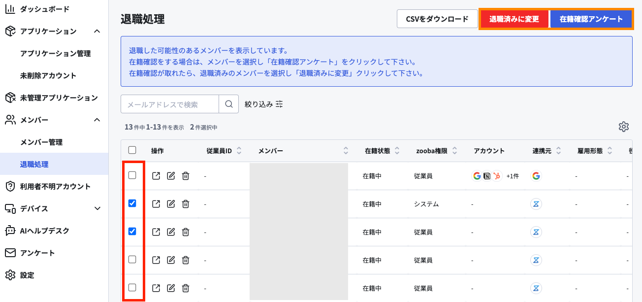Sort by 在籍状態 column arrows
This screenshot has width=642, height=302.
tap(397, 151)
